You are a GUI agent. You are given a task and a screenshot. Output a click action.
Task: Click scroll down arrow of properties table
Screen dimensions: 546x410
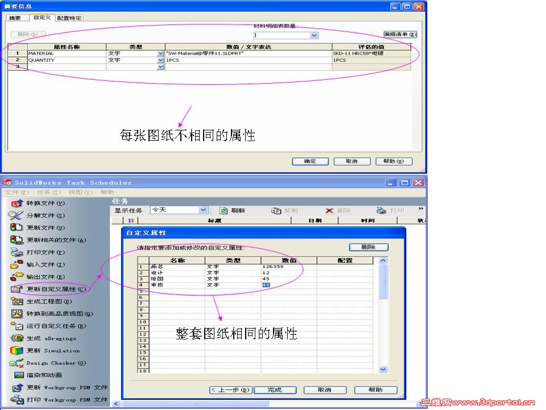point(383,369)
